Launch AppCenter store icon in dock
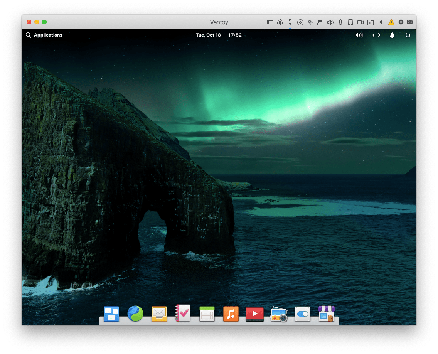The height and width of the screenshot is (354, 438). (326, 314)
